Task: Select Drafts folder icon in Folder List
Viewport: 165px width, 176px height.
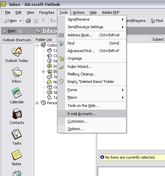Action: (x=49, y=66)
